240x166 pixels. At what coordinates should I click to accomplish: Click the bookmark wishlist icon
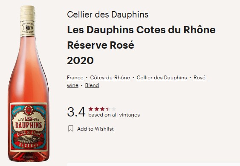(x=71, y=128)
